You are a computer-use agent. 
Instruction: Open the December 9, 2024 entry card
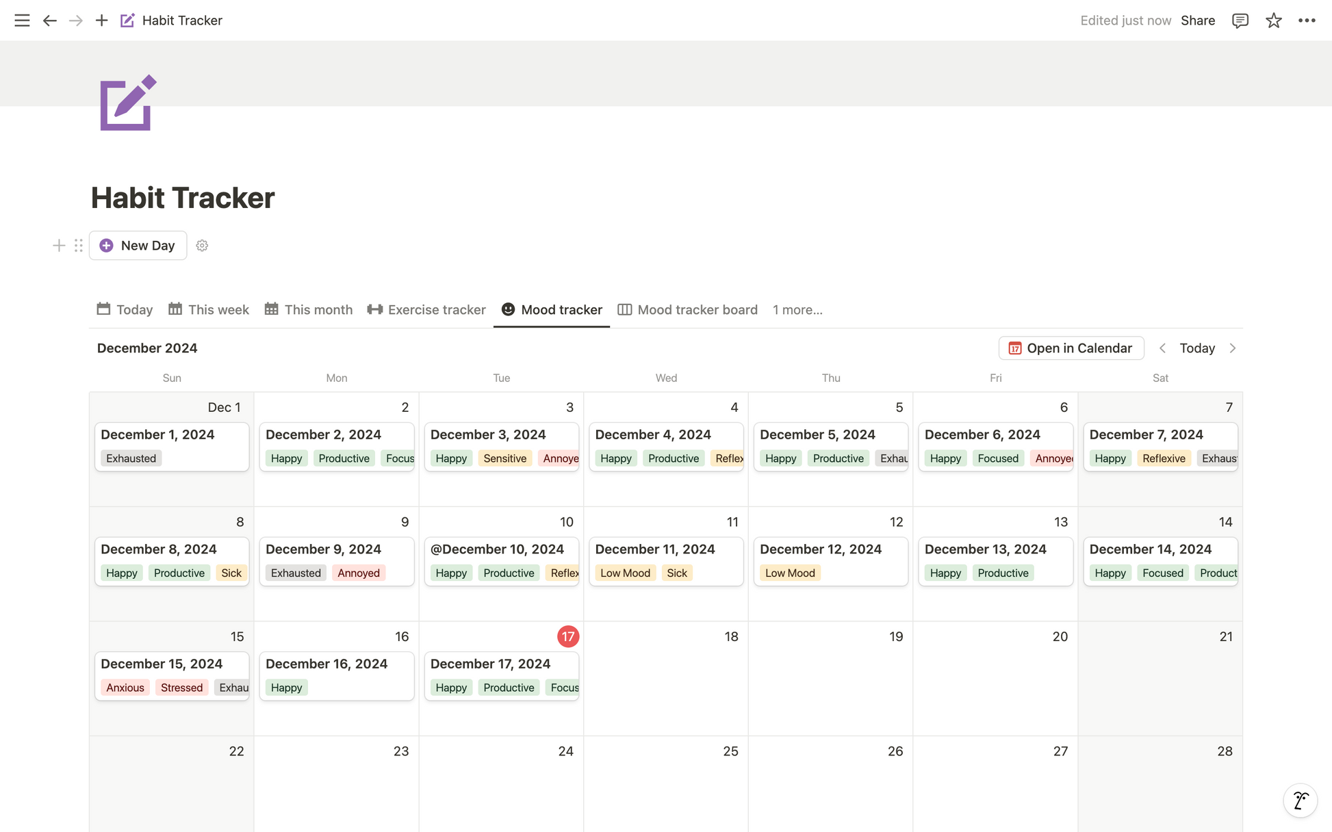point(337,561)
